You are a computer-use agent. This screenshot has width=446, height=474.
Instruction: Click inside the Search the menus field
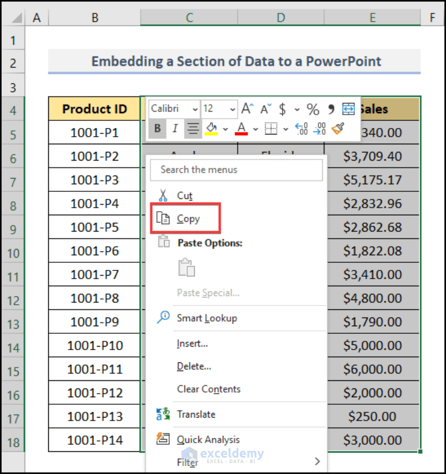(x=236, y=170)
